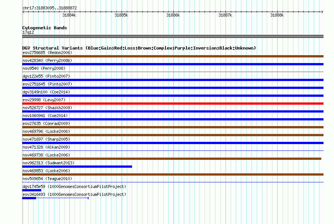Click the 31886k ruler tick label
This screenshot has height=224, width=334.
click(x=173, y=15)
